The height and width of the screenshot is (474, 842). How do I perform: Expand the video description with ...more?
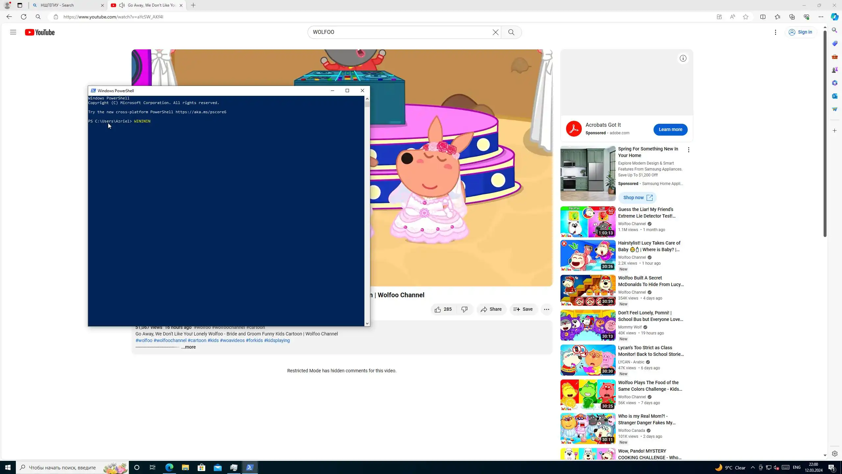tap(188, 347)
